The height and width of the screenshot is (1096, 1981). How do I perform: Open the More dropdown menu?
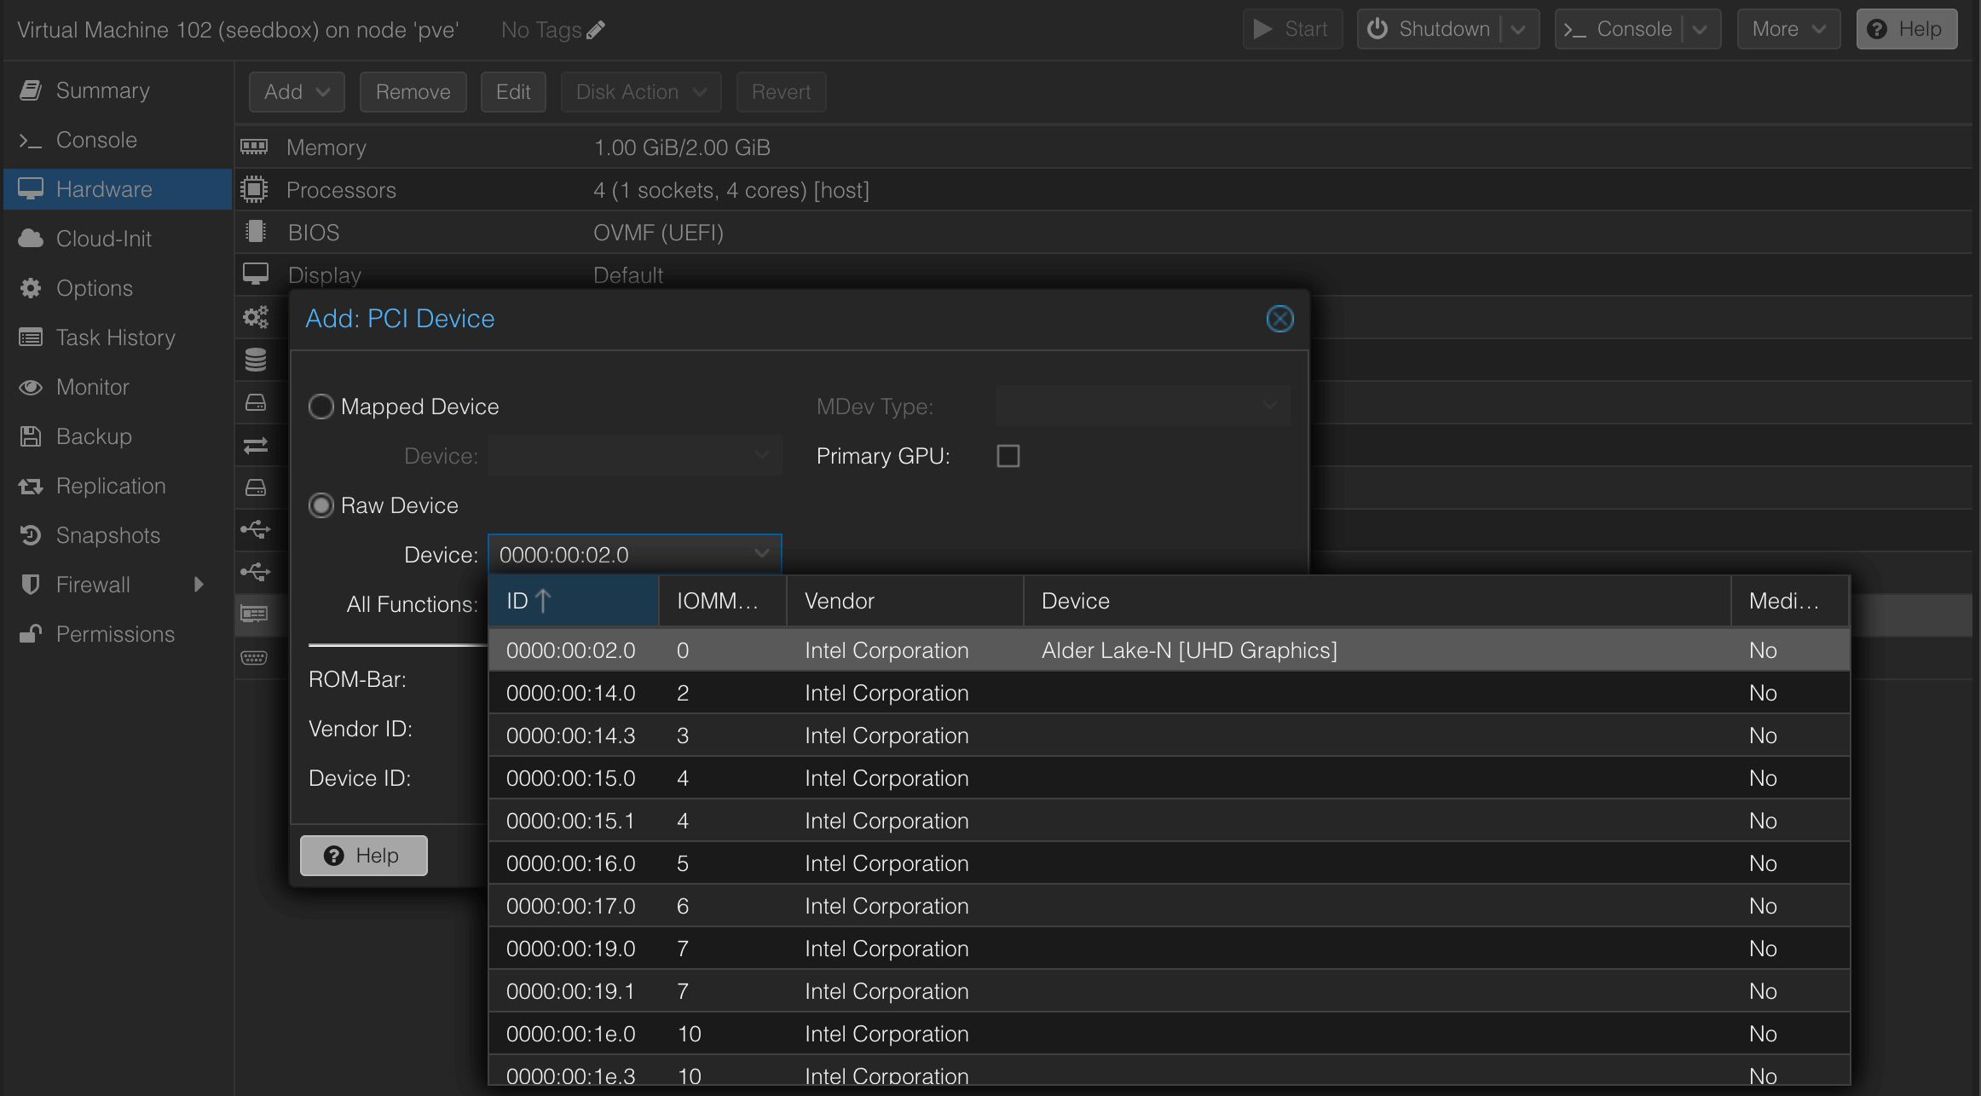1788,28
